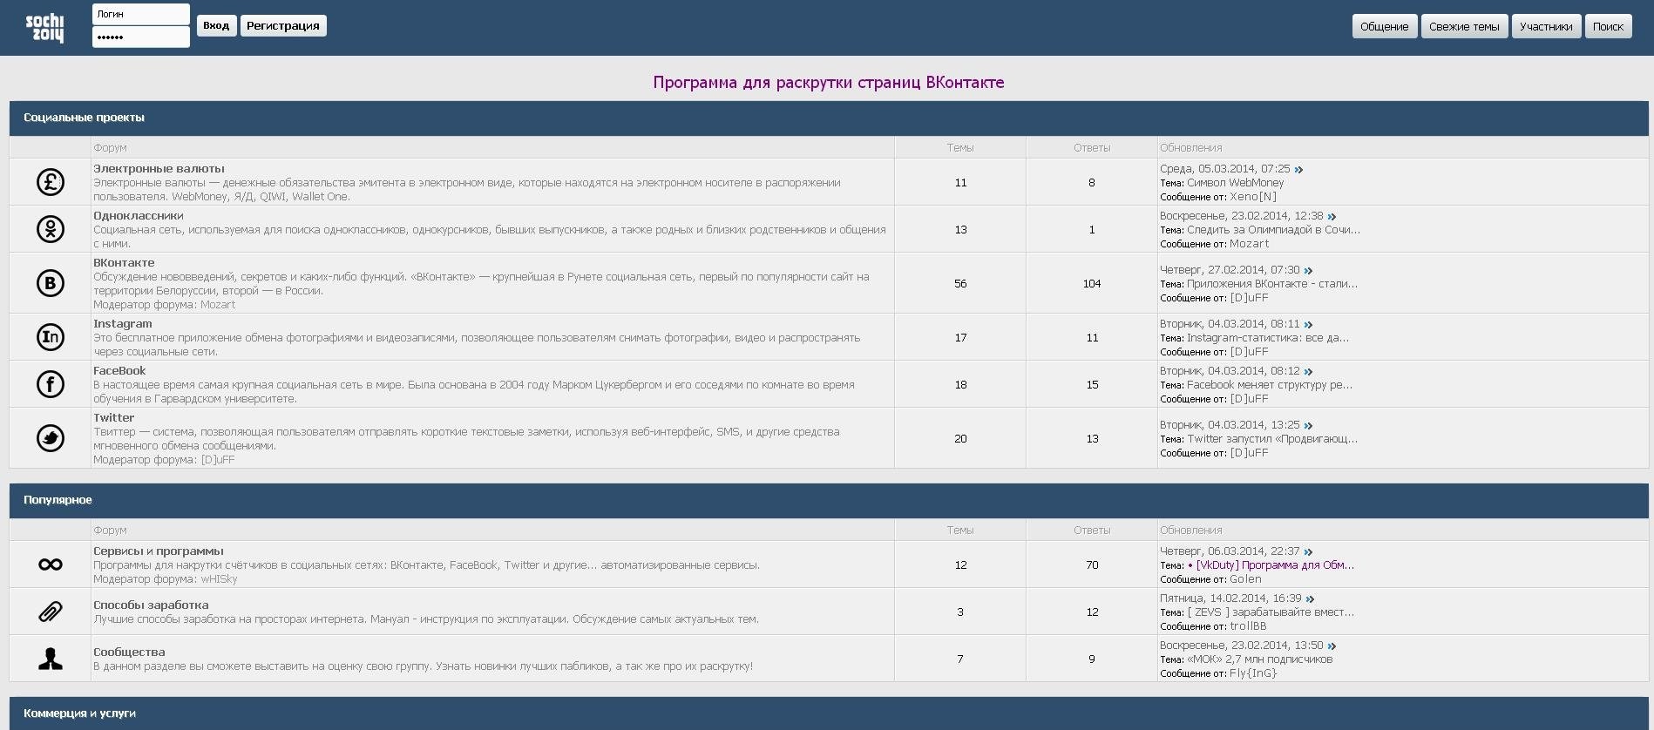View poster Golen's profile
The image size is (1654, 730).
[x=1245, y=579]
